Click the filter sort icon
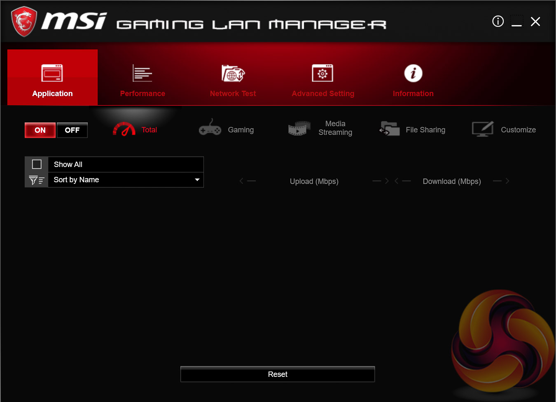 (37, 180)
